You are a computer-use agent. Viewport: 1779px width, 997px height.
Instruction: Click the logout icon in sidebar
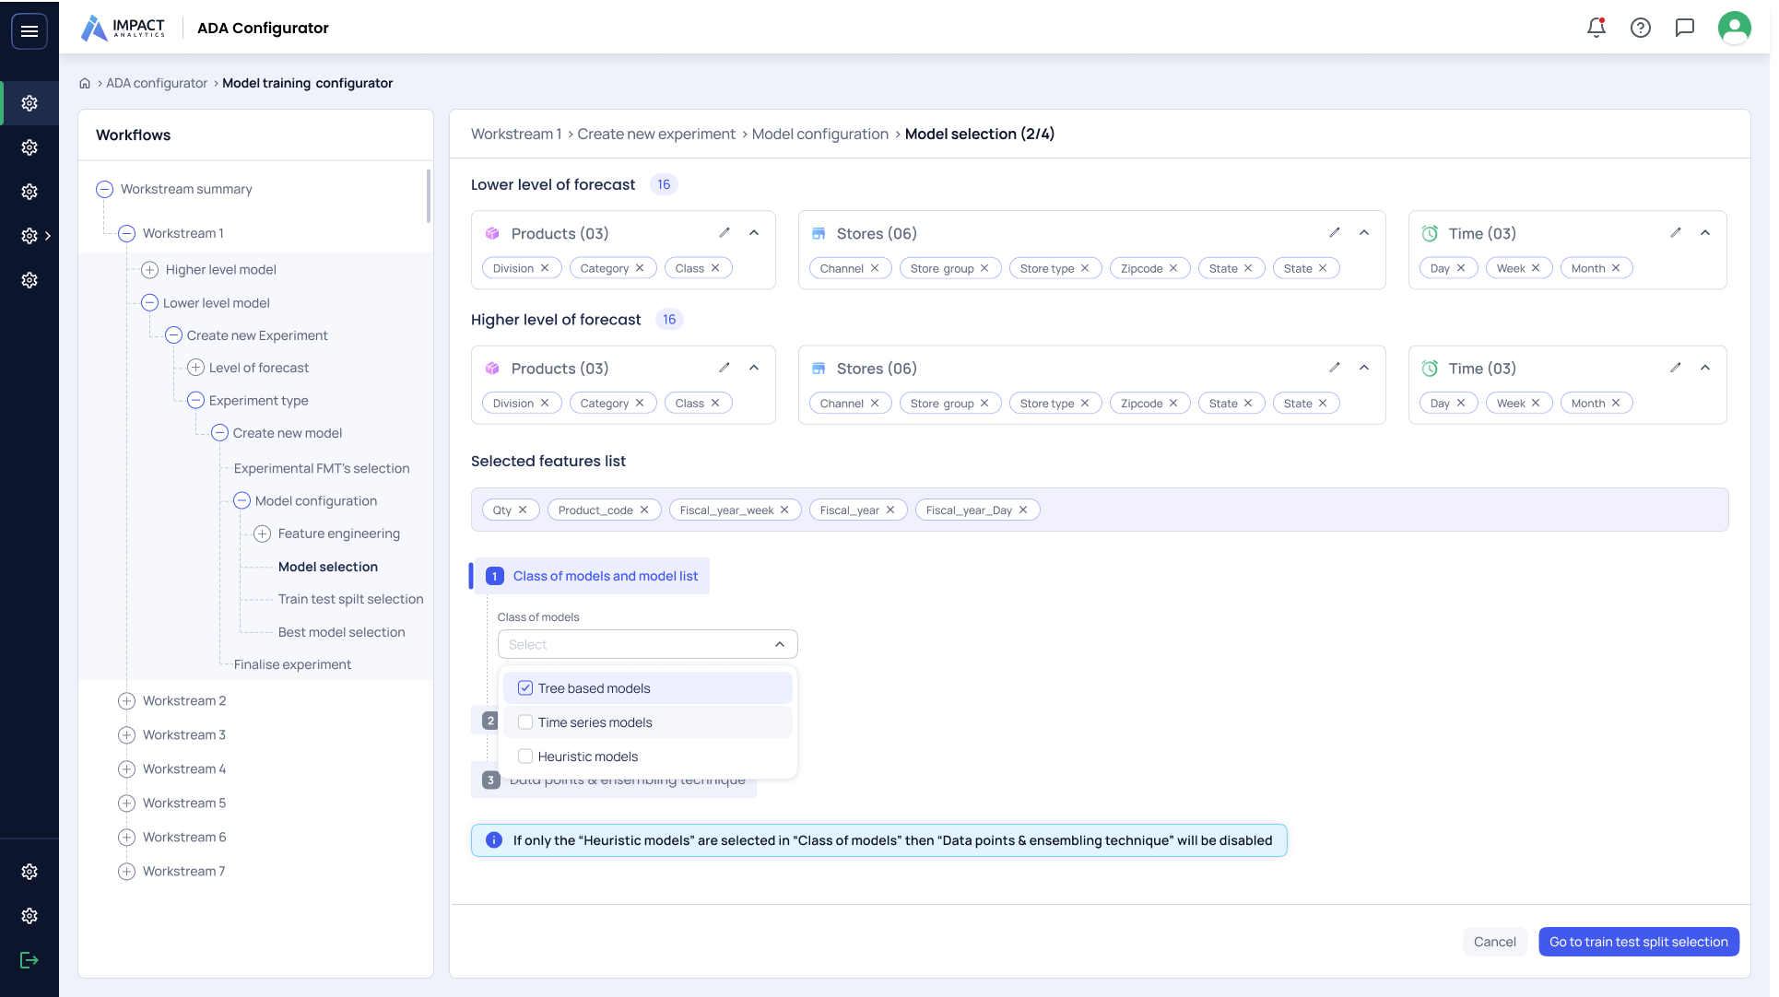pyautogui.click(x=29, y=960)
